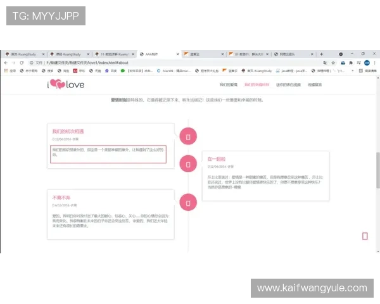
Task: Click the scrollbar up arrow
Action: click(x=378, y=78)
